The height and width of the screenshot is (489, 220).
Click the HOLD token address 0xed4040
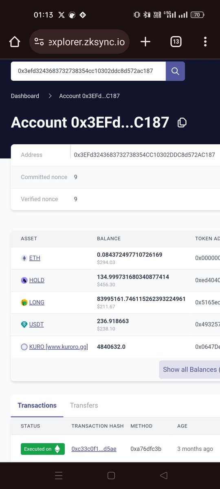(x=207, y=280)
